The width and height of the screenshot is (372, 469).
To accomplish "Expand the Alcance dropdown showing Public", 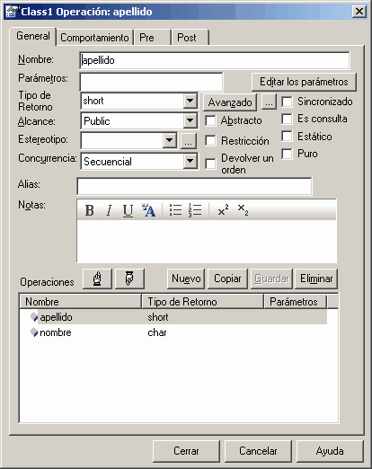I will coord(190,120).
